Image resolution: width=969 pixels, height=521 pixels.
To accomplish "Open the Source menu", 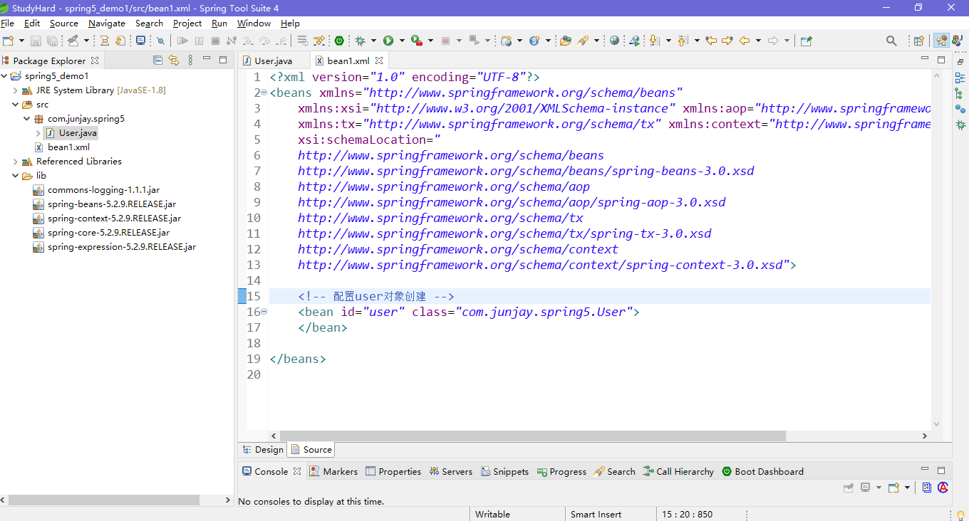I will [x=63, y=23].
